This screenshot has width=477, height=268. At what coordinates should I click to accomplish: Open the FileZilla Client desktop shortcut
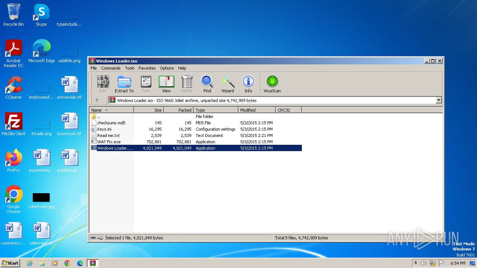13,124
